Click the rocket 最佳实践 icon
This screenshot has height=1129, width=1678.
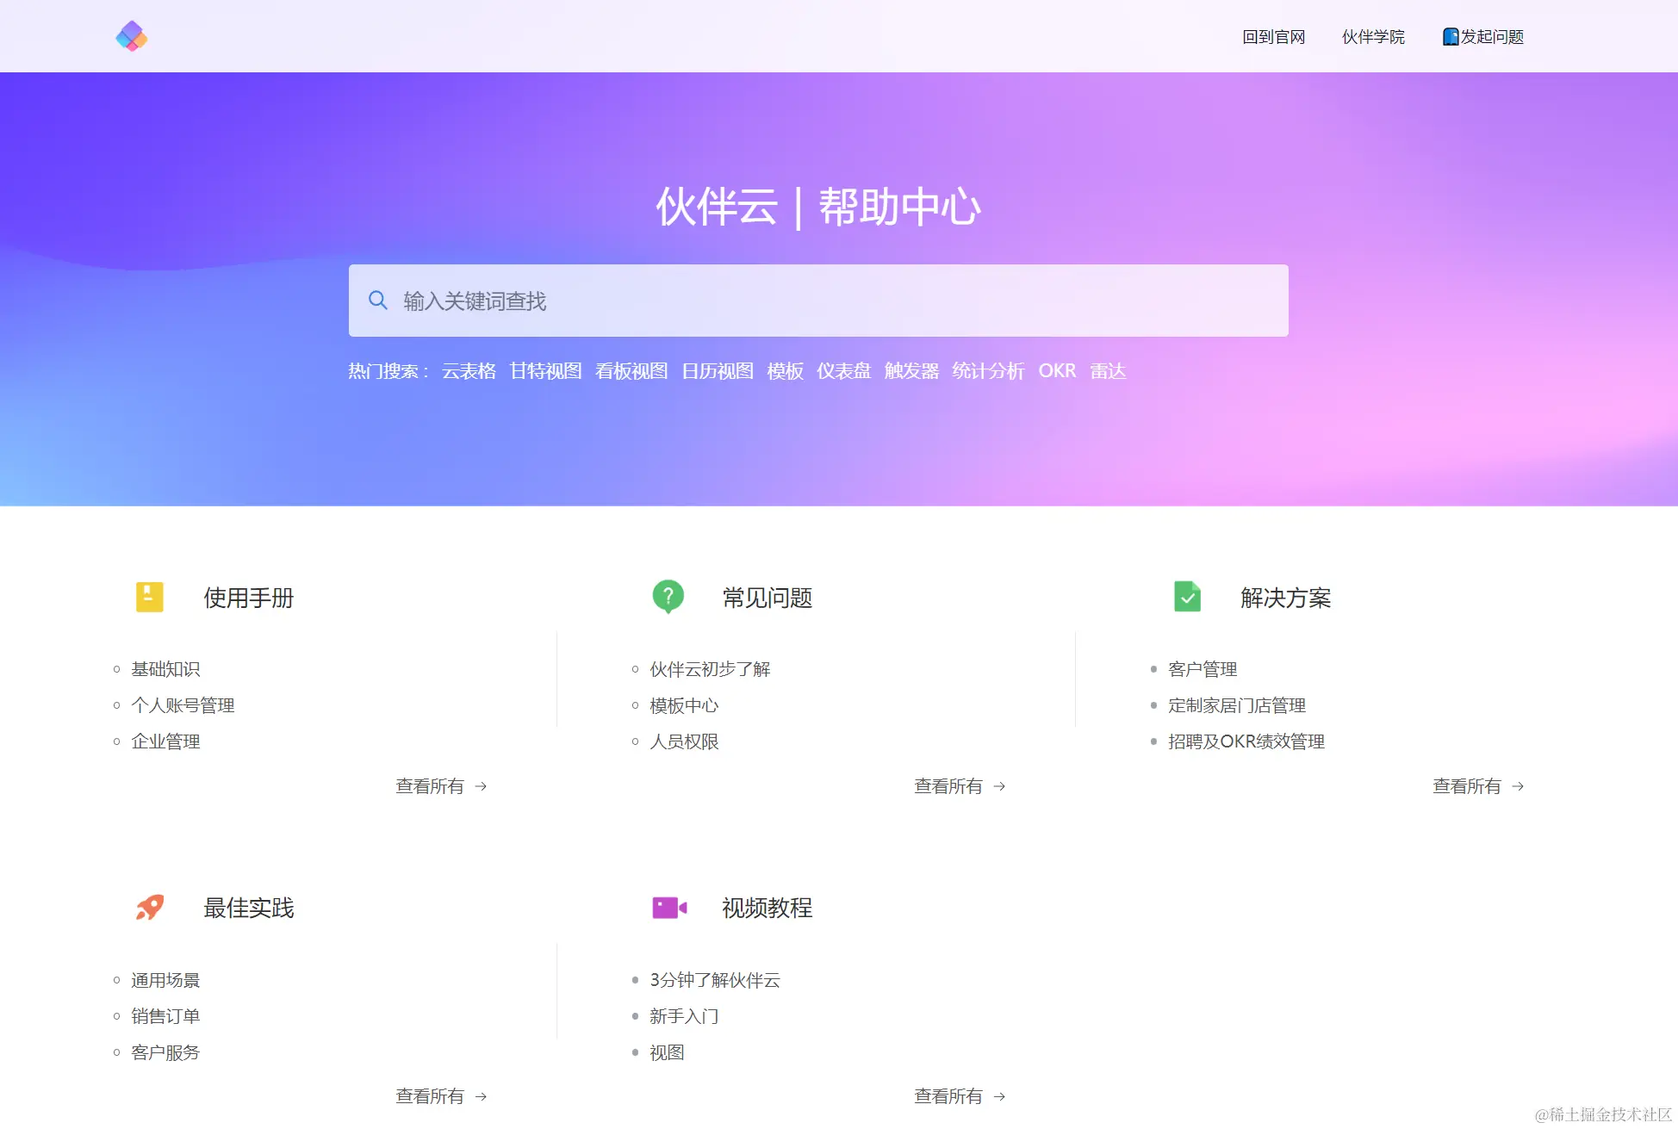coord(150,907)
